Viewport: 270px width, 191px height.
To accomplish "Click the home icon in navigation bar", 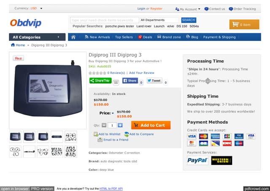I will click(73, 37).
